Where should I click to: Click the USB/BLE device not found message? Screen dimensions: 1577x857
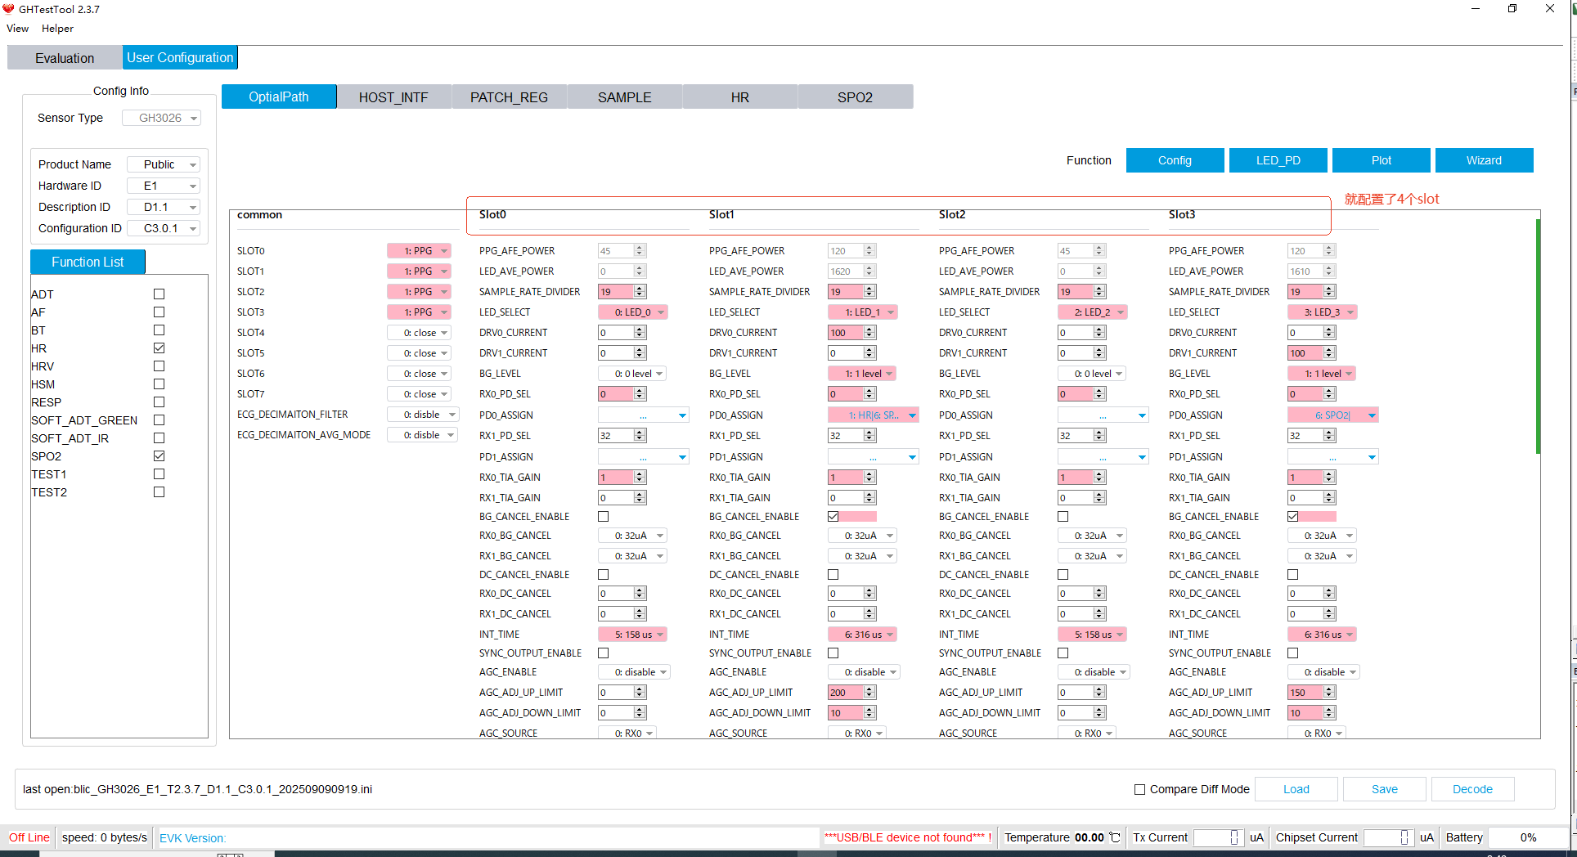coord(908,837)
